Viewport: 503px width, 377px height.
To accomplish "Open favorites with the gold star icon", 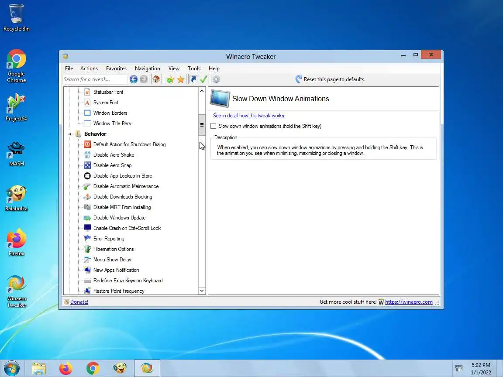I will coord(181,79).
